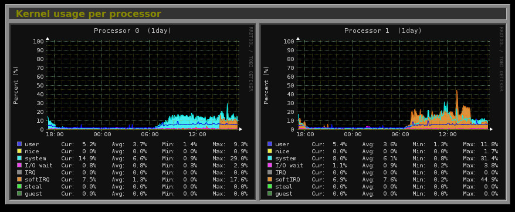Select Processor 1 nice Max value 1.7%

491,151
